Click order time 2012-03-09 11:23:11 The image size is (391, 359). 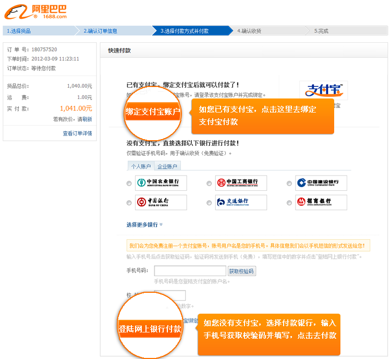[x=55, y=59]
